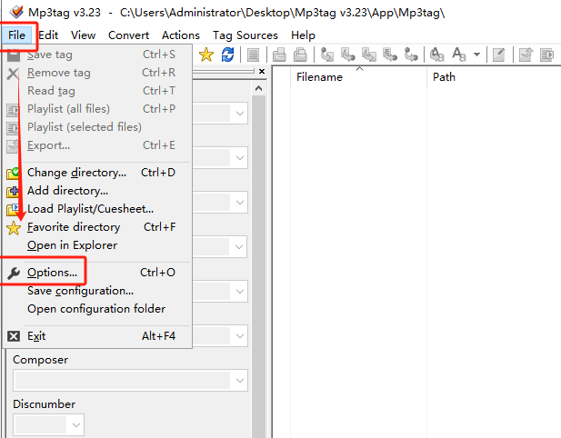Click the tag panel scrollbar up arrow
Screen dimensions: 561x438
[258, 88]
